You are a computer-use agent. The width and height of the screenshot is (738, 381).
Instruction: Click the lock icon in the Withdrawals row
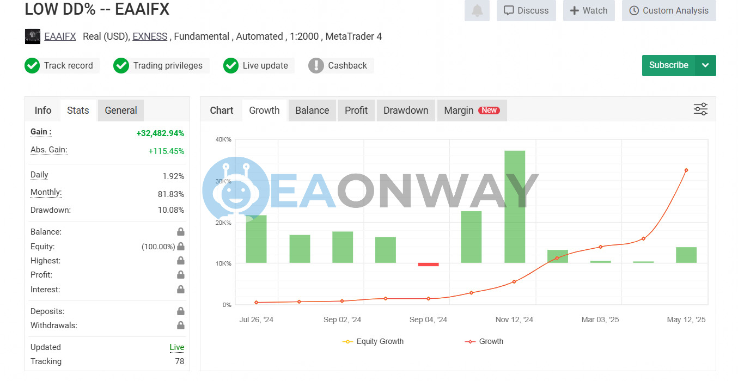180,325
